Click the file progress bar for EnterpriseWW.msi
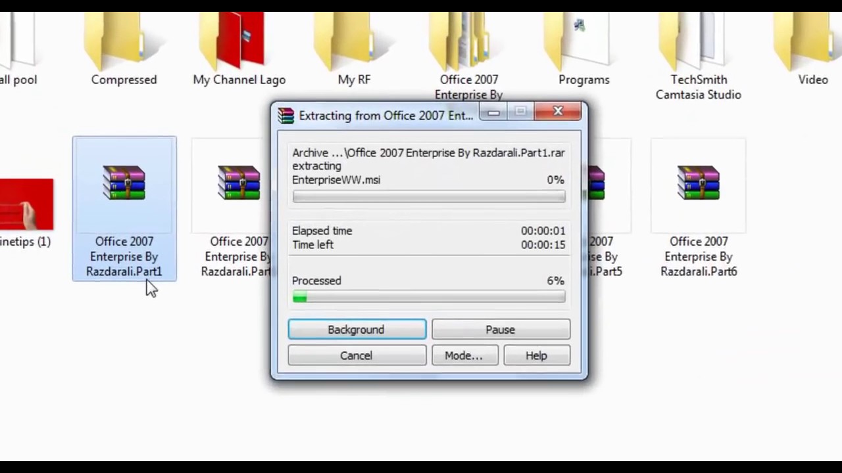This screenshot has width=842, height=473. (429, 196)
